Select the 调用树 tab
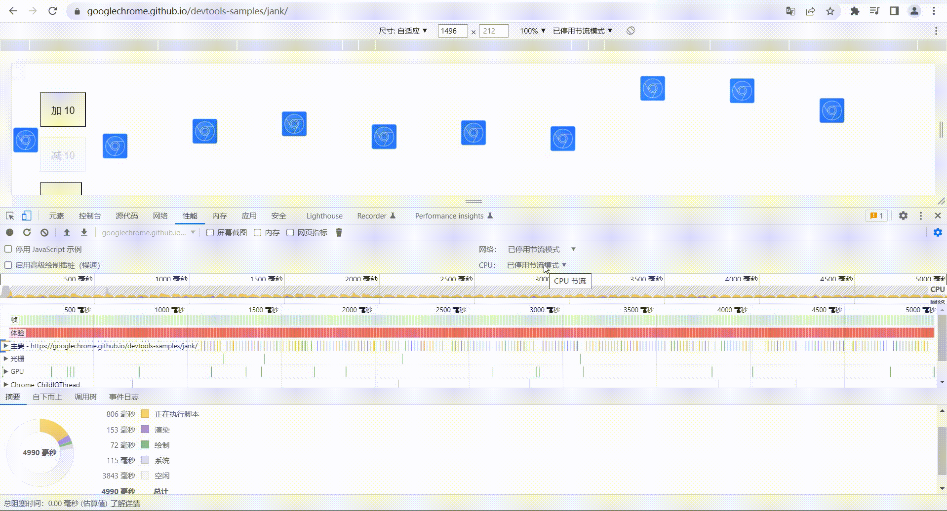The height and width of the screenshot is (511, 947). pyautogui.click(x=85, y=397)
